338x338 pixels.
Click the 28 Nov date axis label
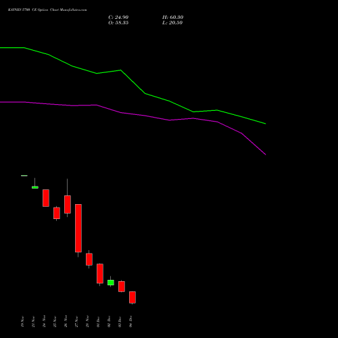(x=87, y=321)
